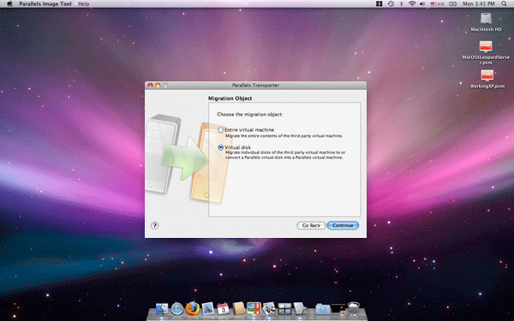
Task: Open help via the question mark button
Action: pos(155,225)
